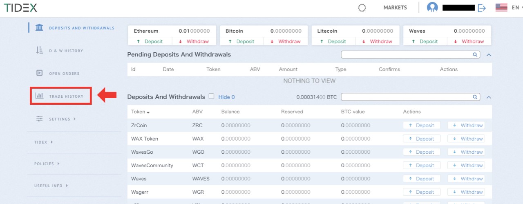Click Withdraw button for ZrCoin row
Screen dimensions: 523x204
tap(466, 126)
